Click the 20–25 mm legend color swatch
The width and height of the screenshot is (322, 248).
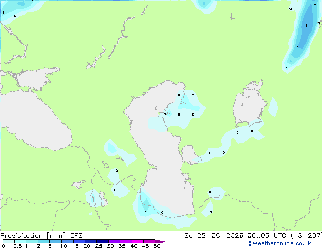coord(91,241)
